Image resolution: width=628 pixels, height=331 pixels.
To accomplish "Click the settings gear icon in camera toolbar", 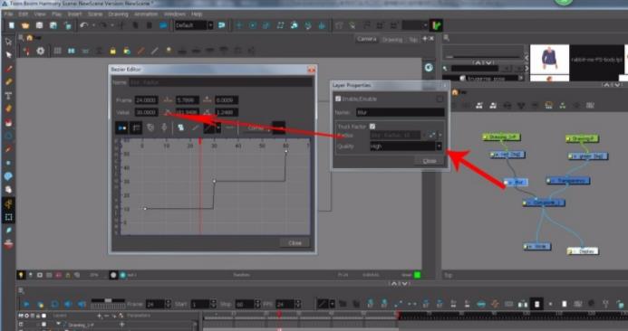I will [41, 51].
